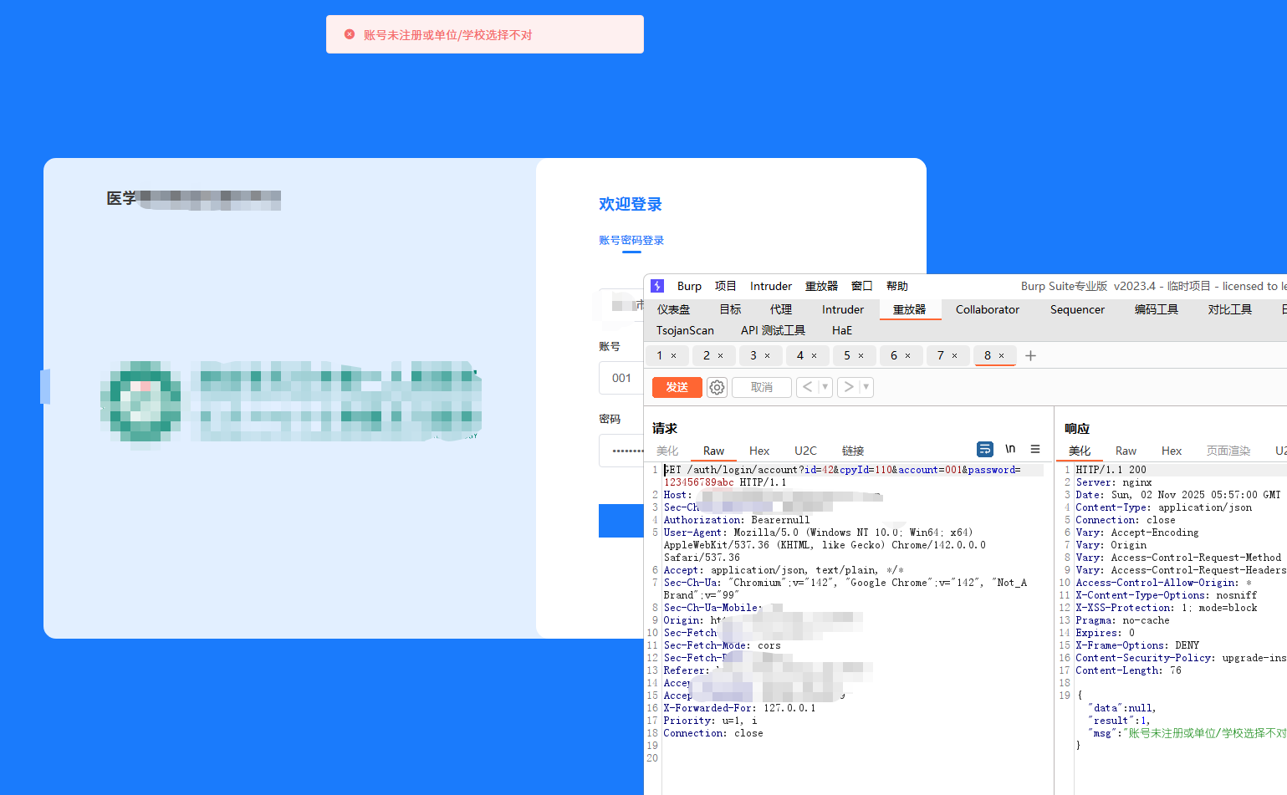
Task: Click the 账号 input field with 001
Action: pyautogui.click(x=621, y=378)
